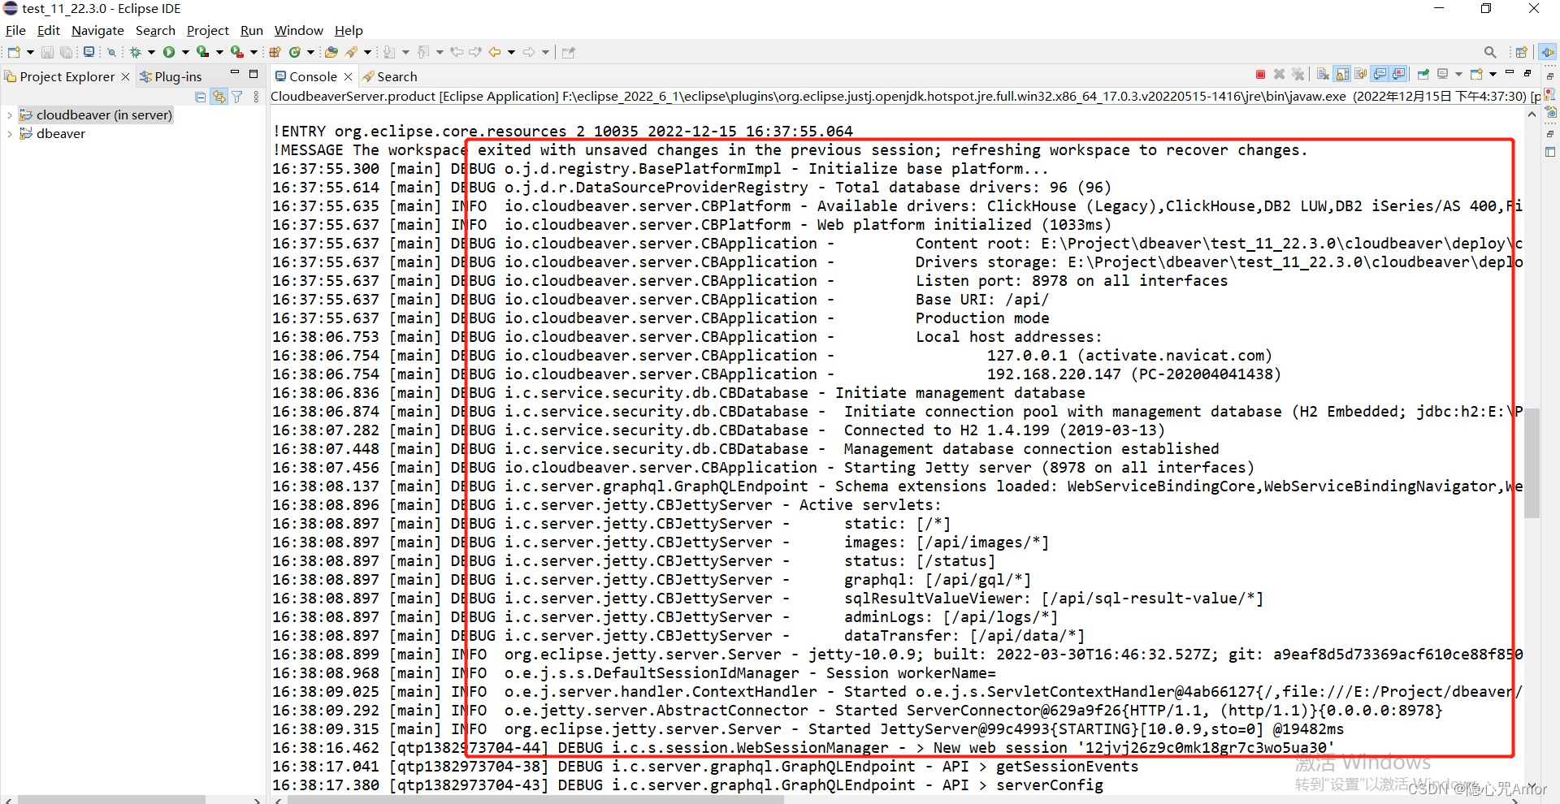Minimize the Console view panel
1560x804 pixels.
1510,72
